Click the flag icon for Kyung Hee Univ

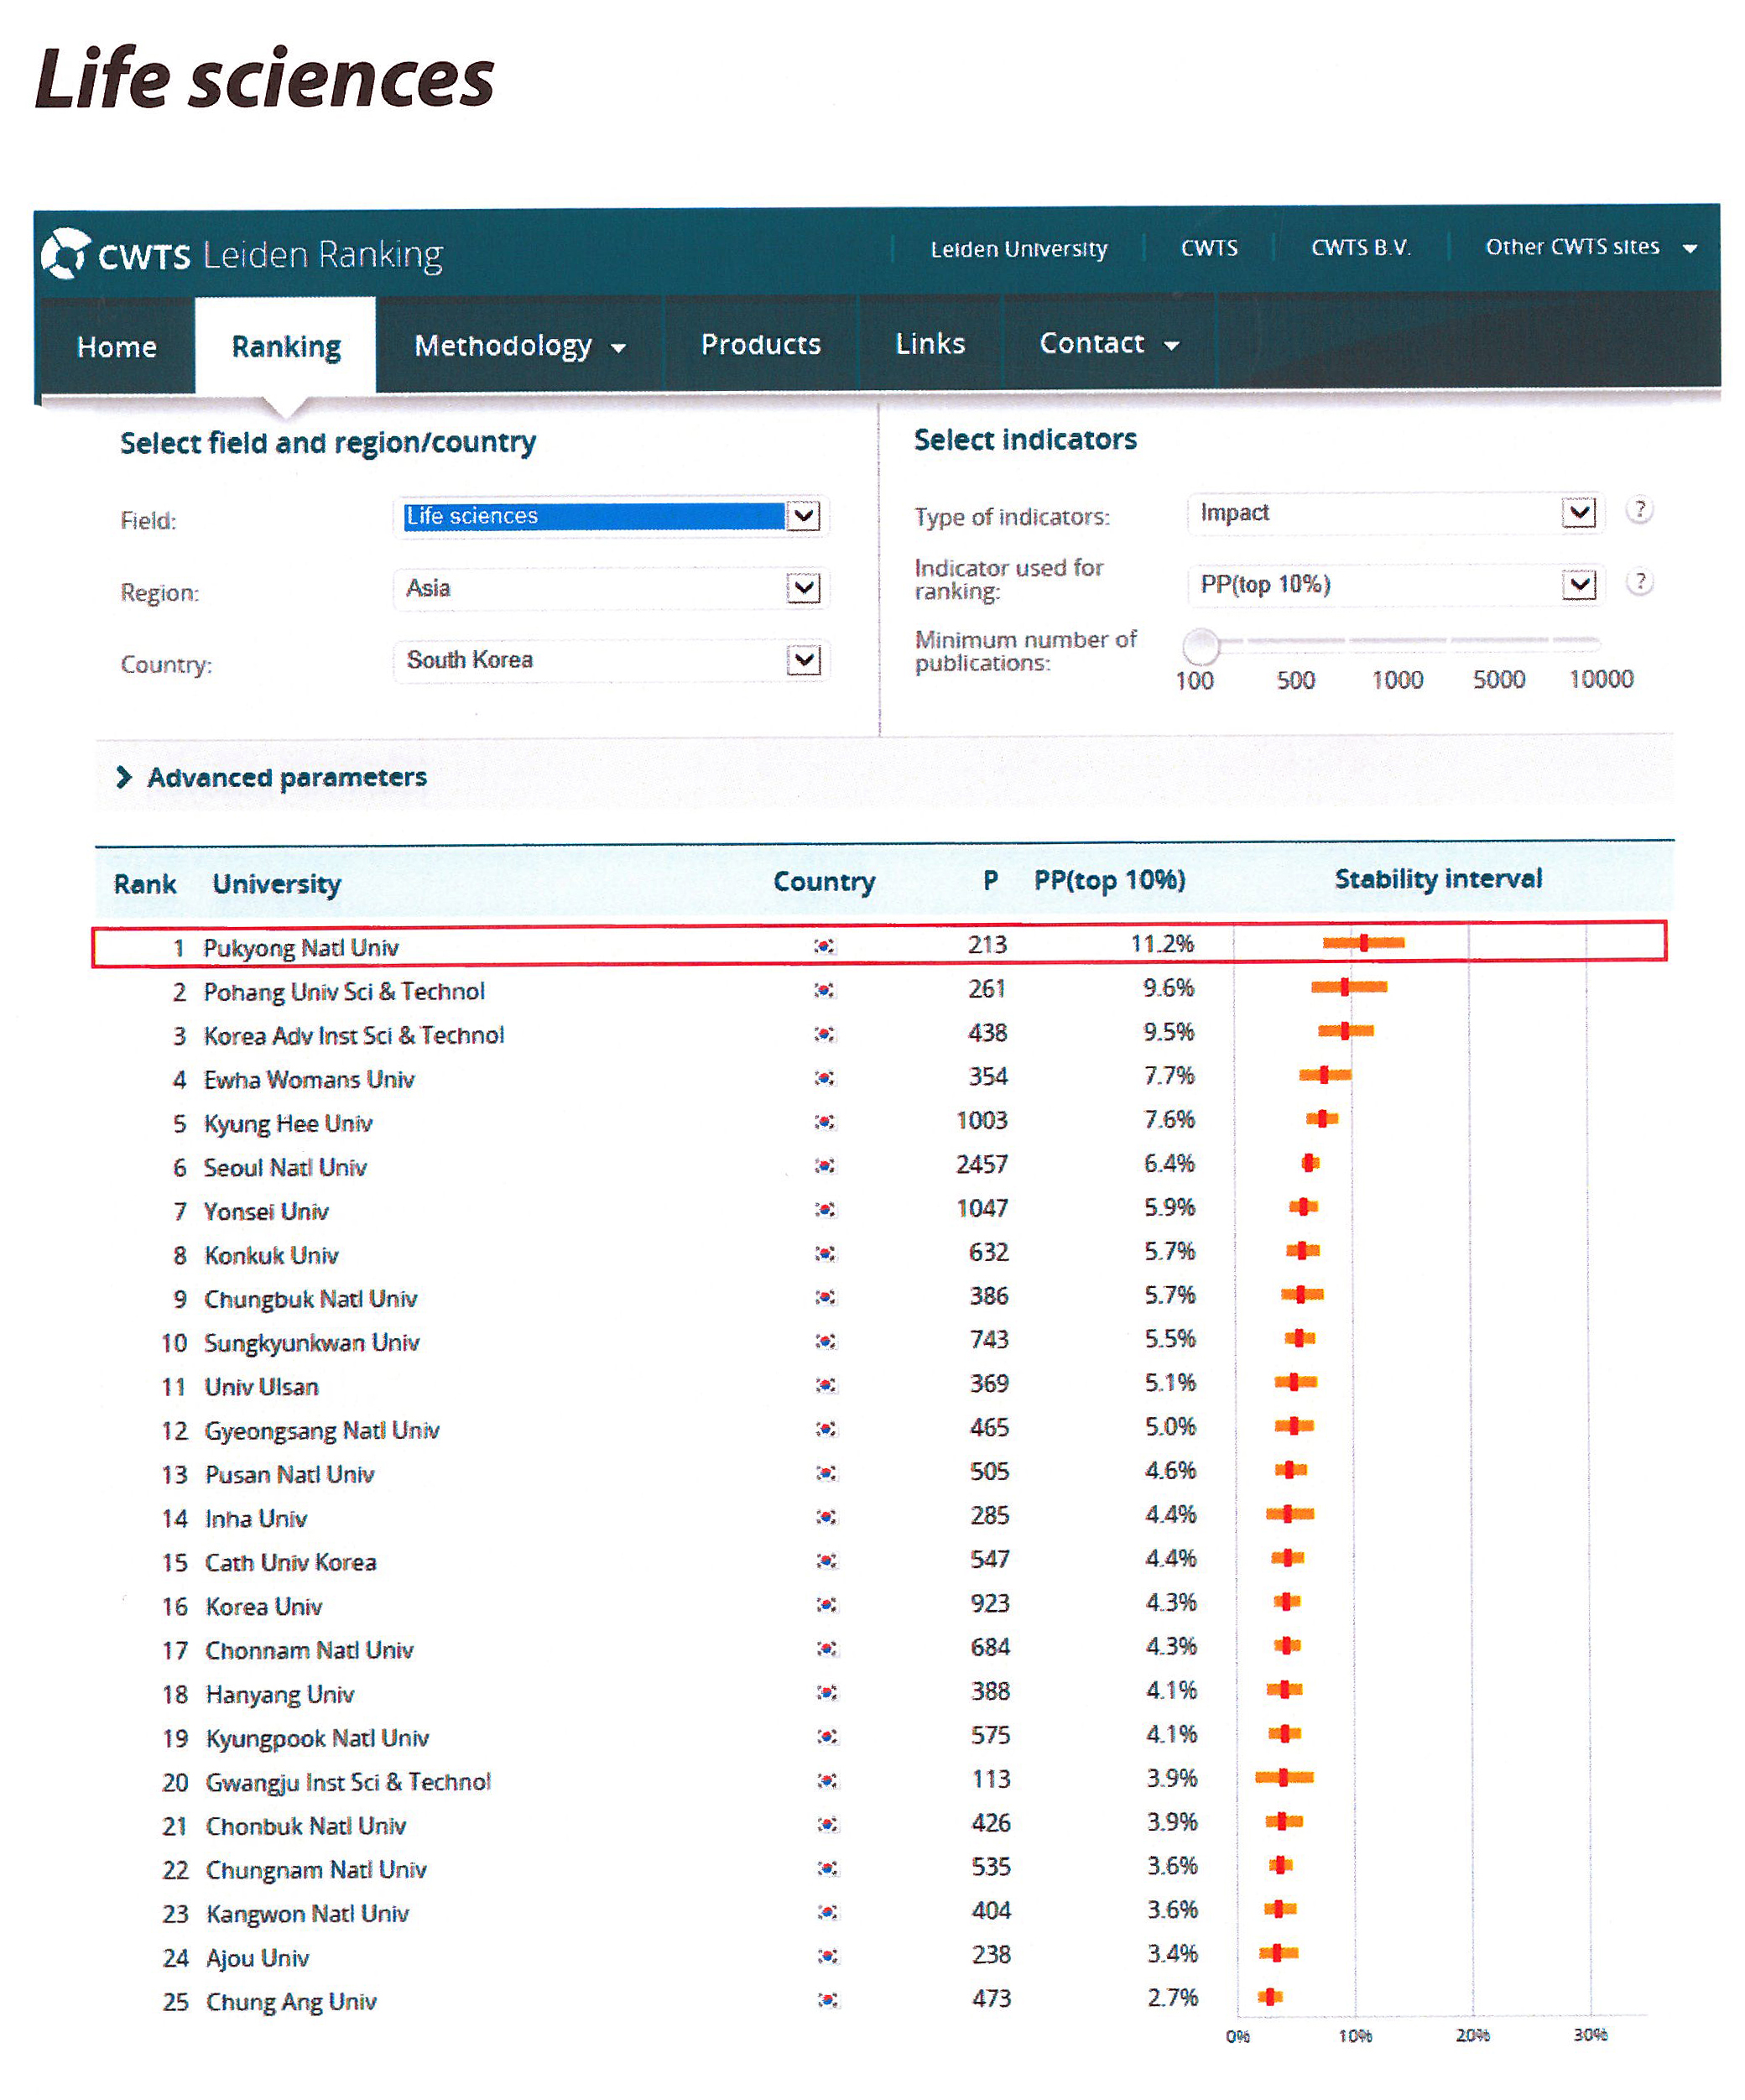coord(824,1122)
